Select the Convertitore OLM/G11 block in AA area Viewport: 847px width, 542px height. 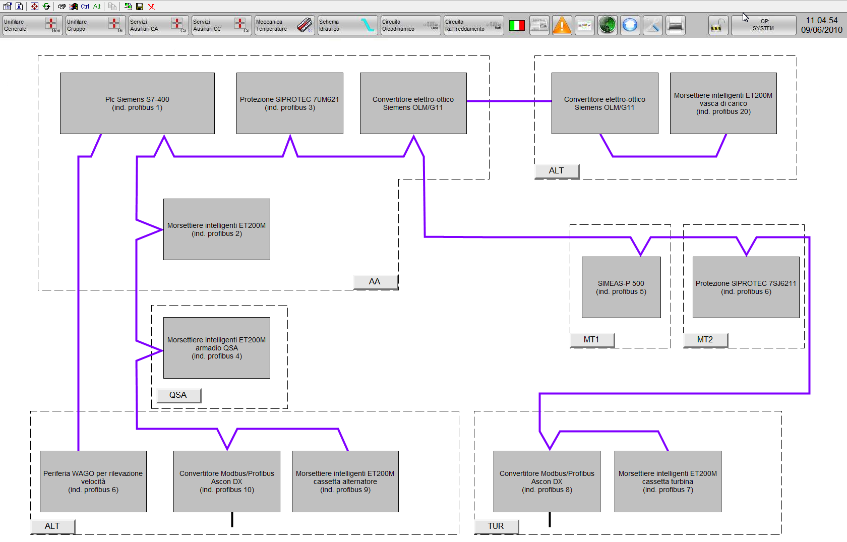pyautogui.click(x=413, y=103)
